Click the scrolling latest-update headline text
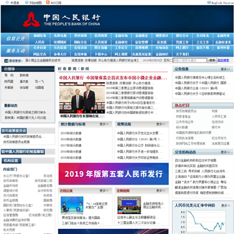Screen dimensions: 234x234 pyautogui.click(x=105, y=60)
